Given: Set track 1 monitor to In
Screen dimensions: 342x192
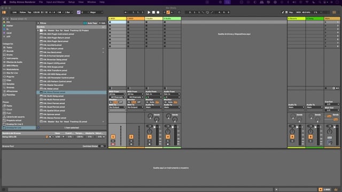Looking at the screenshot, I should 111,102.
